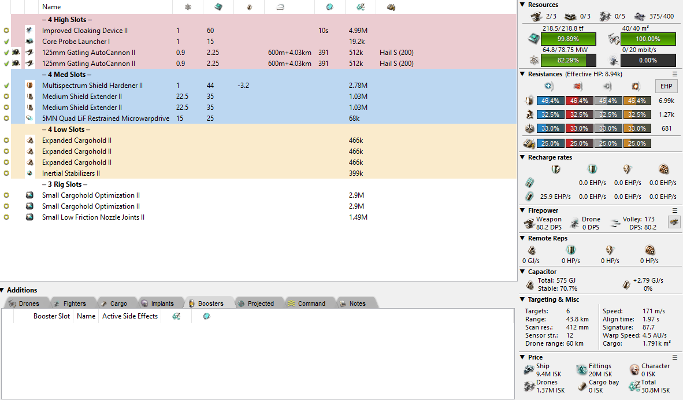Image resolution: width=683 pixels, height=400 pixels.
Task: Toggle the Firepower view switch button
Action: click(x=674, y=223)
